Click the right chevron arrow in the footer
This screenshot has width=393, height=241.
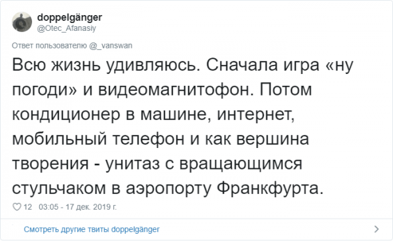377,229
